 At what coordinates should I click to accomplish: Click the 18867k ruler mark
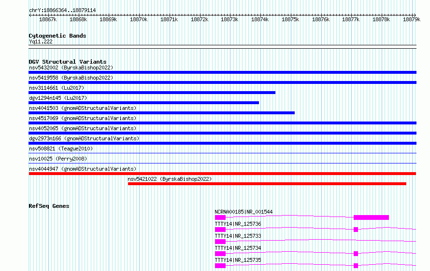[48, 19]
